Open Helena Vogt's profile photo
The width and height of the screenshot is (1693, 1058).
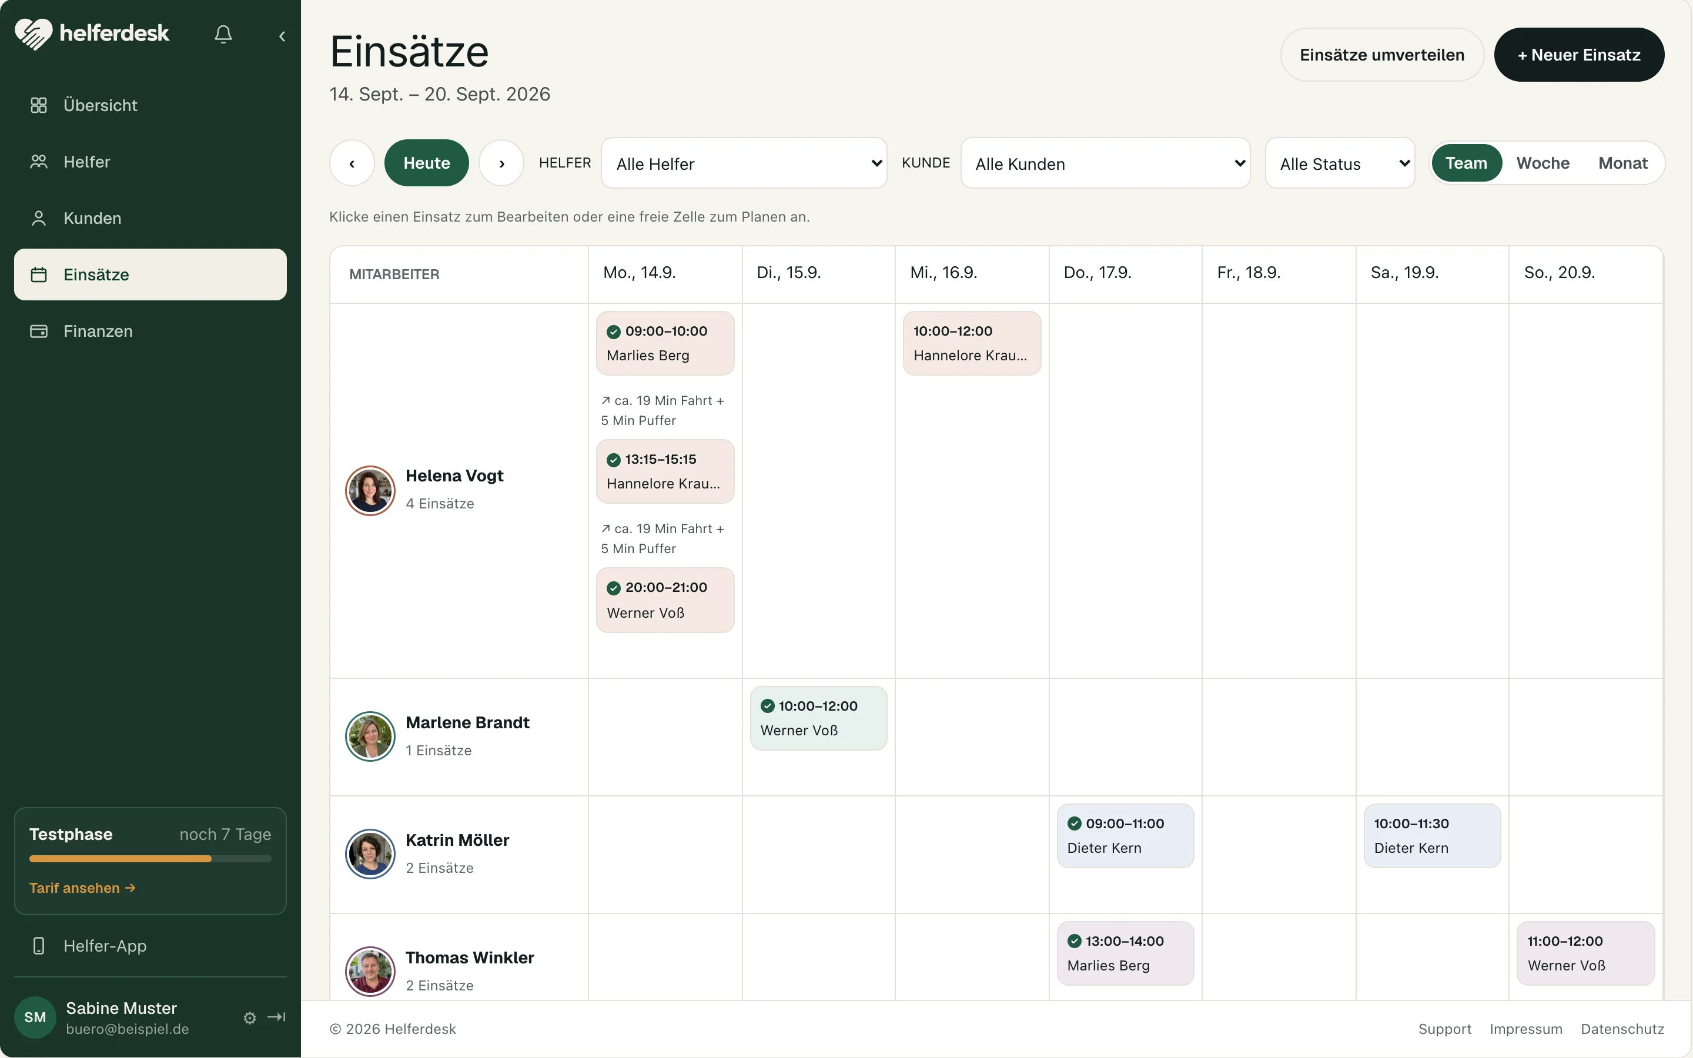[370, 491]
